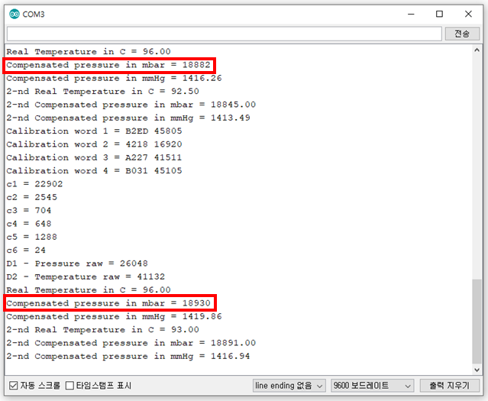The image size is (488, 401).
Task: Click 'D2 - Temperature raw = 41132'
Action: tap(86, 276)
